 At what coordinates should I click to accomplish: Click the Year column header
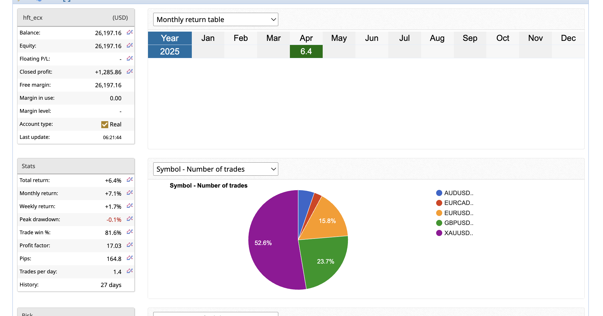coord(170,38)
